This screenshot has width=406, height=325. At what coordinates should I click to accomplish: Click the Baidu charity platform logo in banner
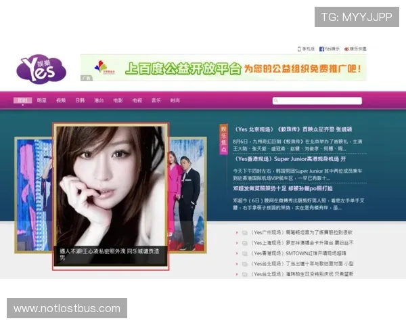(101, 67)
